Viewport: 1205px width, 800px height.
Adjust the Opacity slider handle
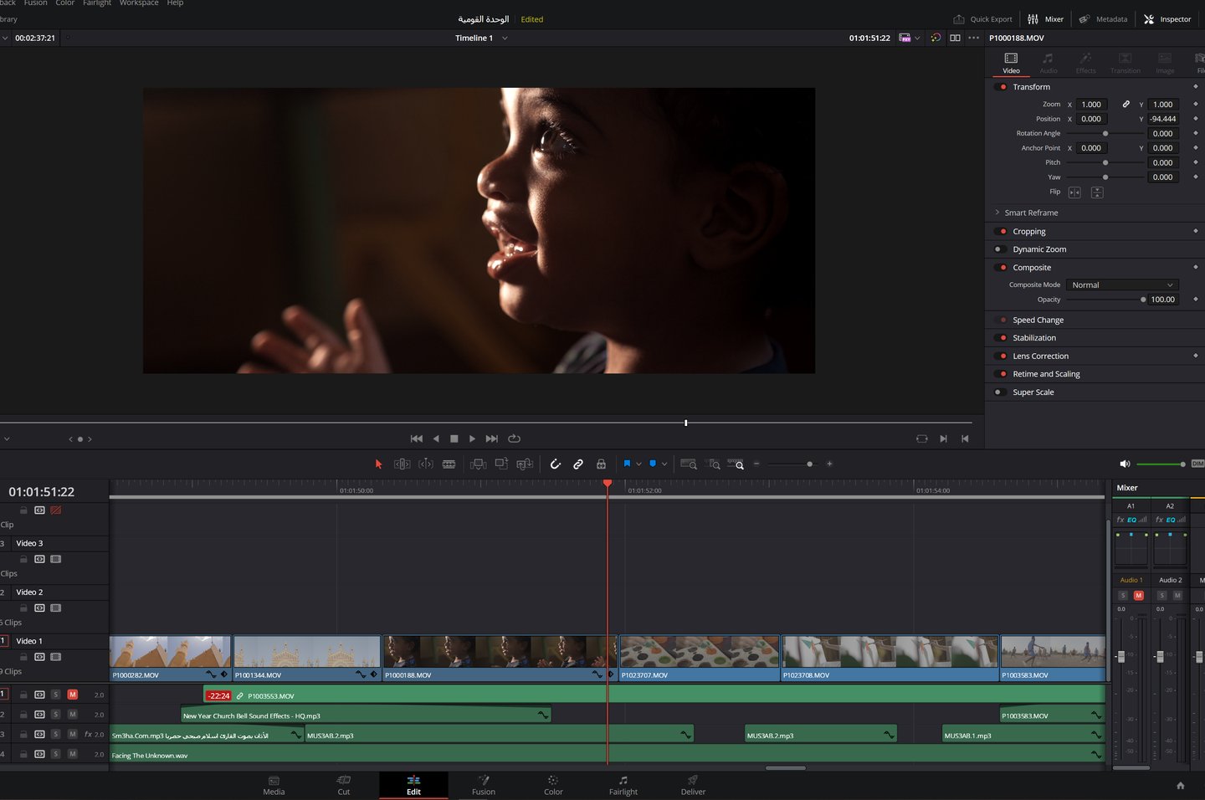[1143, 300]
